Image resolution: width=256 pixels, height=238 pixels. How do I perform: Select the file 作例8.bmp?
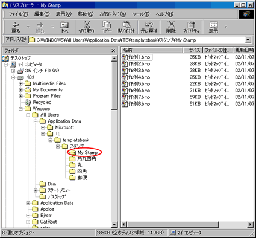[139, 104]
